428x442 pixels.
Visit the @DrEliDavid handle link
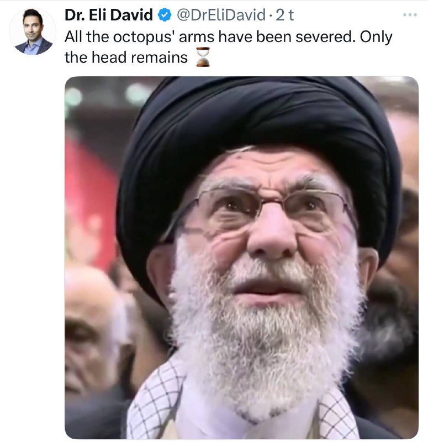tap(221, 15)
